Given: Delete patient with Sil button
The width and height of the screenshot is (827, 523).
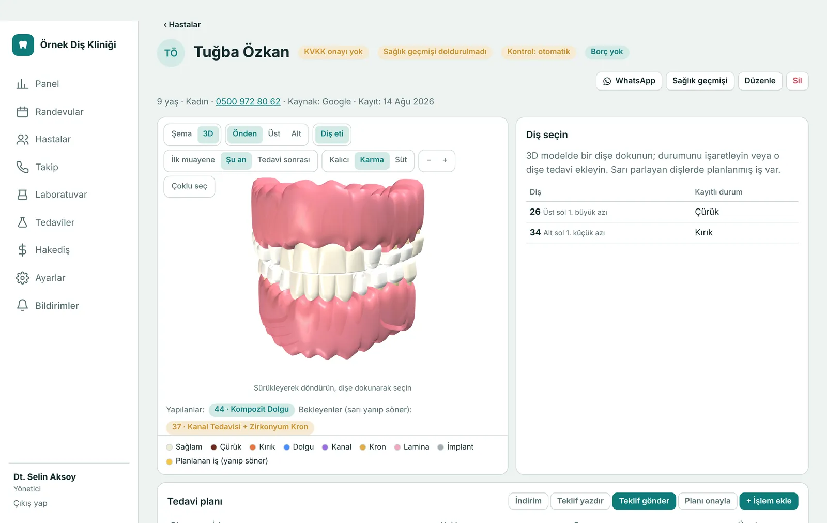Looking at the screenshot, I should pos(798,81).
